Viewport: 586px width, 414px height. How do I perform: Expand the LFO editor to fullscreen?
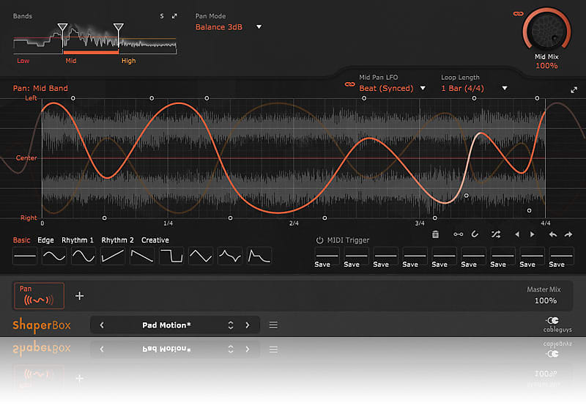574,90
